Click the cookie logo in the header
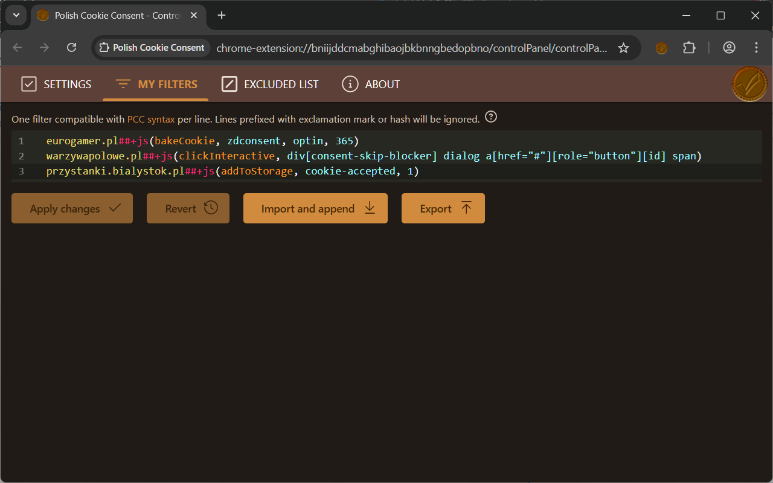The image size is (773, 483). [749, 84]
